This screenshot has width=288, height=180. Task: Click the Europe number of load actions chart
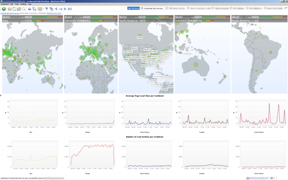[x=92, y=154]
